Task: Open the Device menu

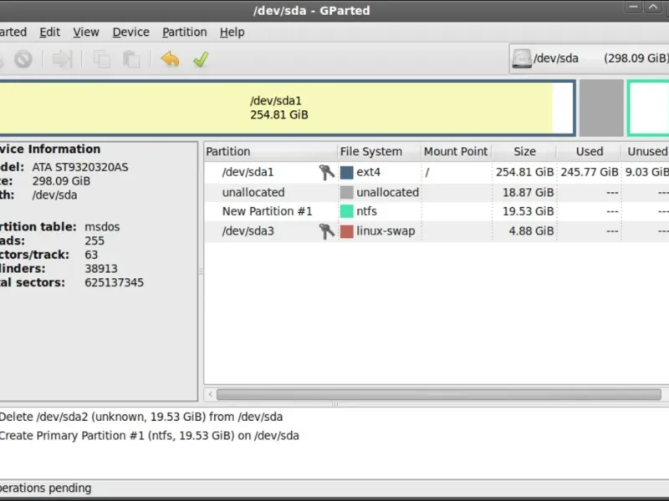Action: (x=130, y=32)
